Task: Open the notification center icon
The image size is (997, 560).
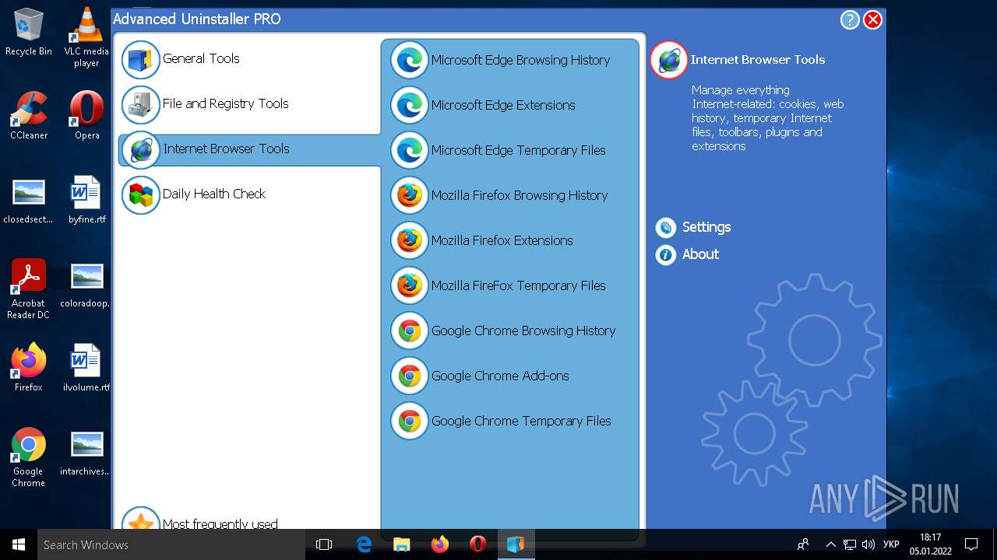Action: [x=971, y=544]
